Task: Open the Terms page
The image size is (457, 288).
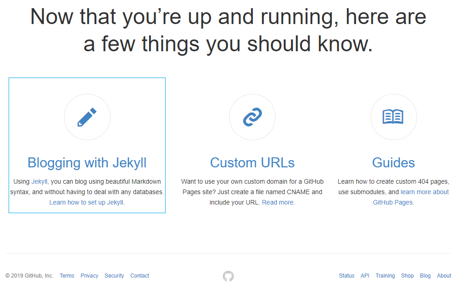Action: 66,276
